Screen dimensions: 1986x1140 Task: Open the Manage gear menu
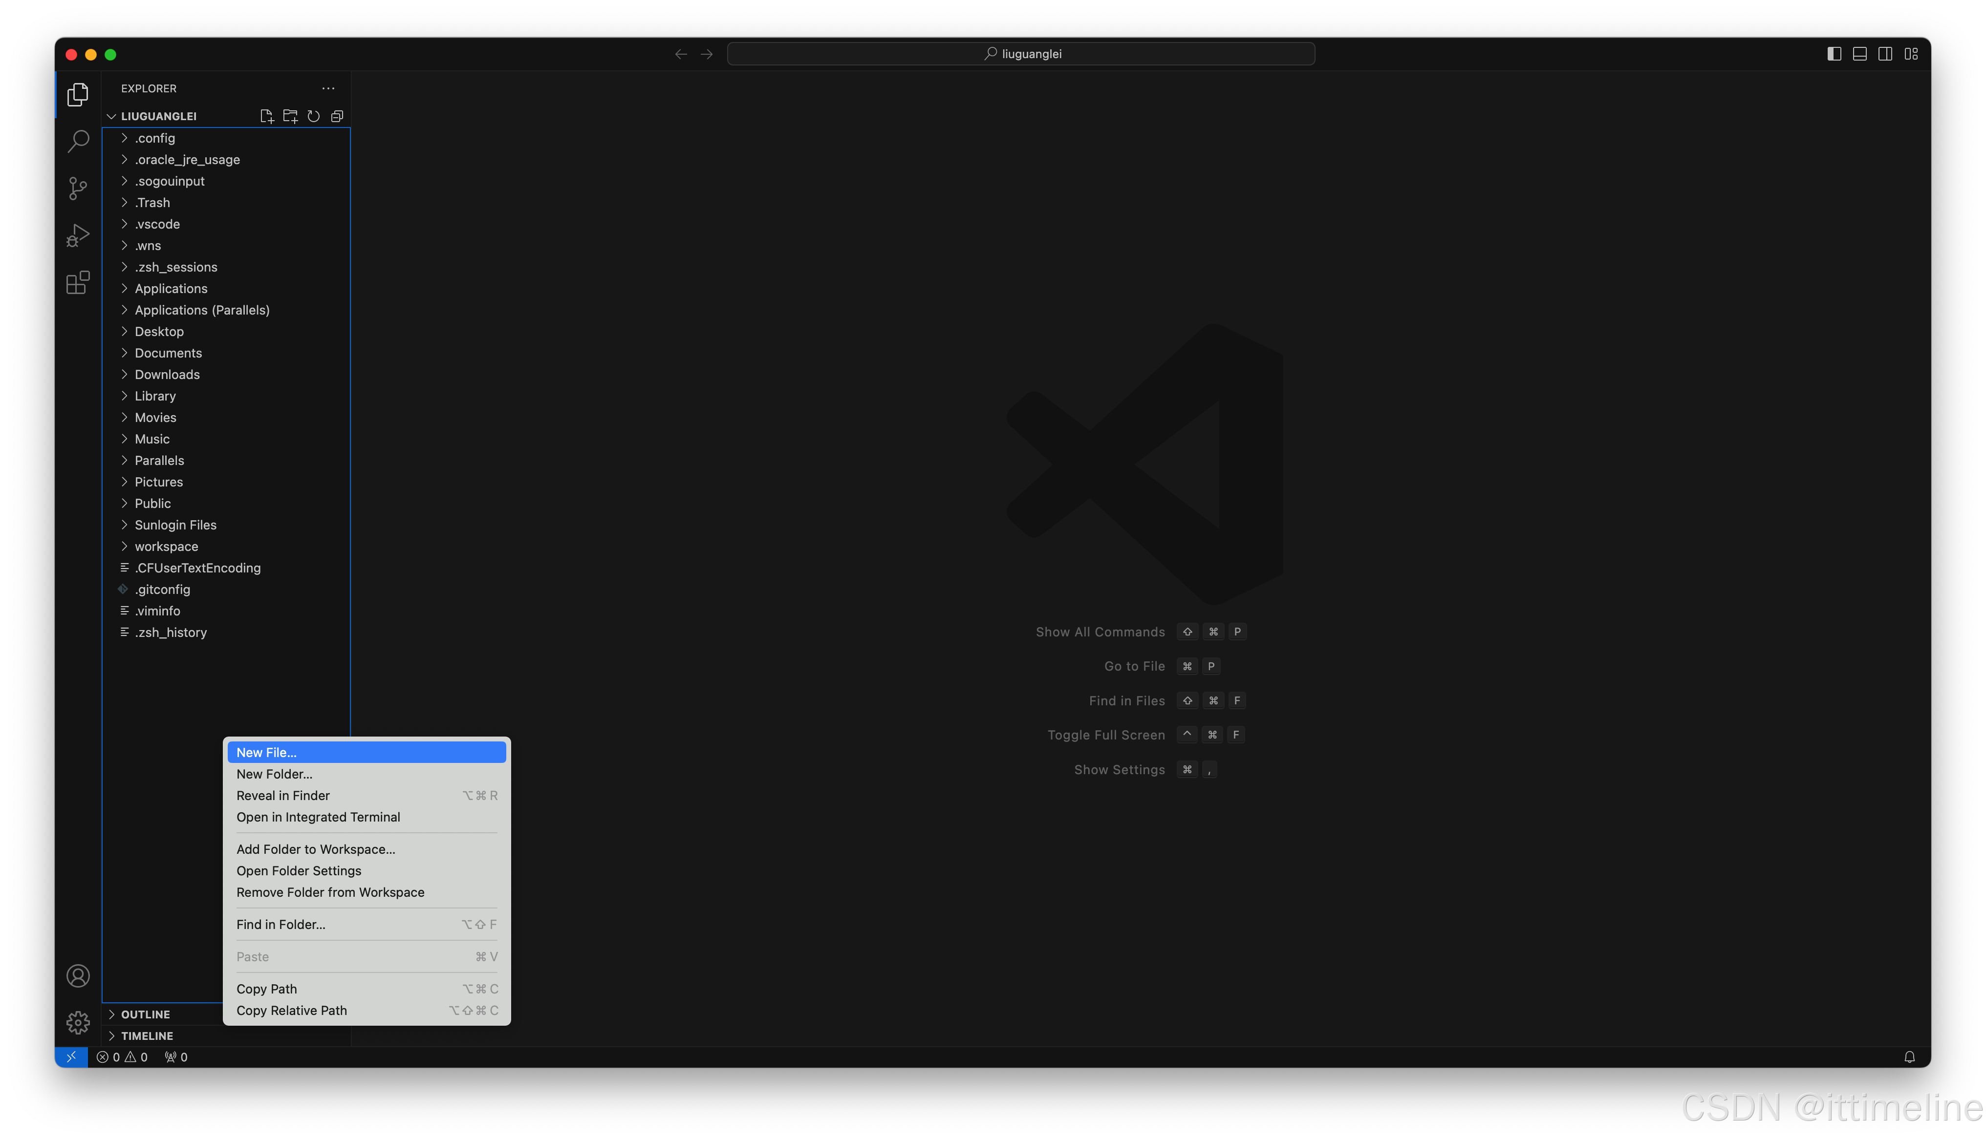78,1022
